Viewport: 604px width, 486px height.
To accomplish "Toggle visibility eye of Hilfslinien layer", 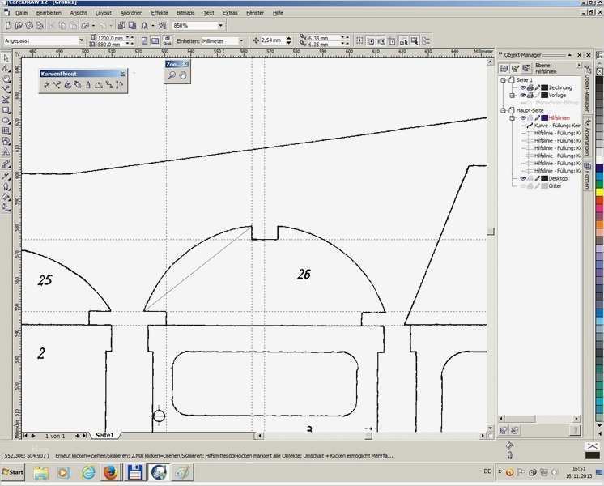I will coord(523,118).
